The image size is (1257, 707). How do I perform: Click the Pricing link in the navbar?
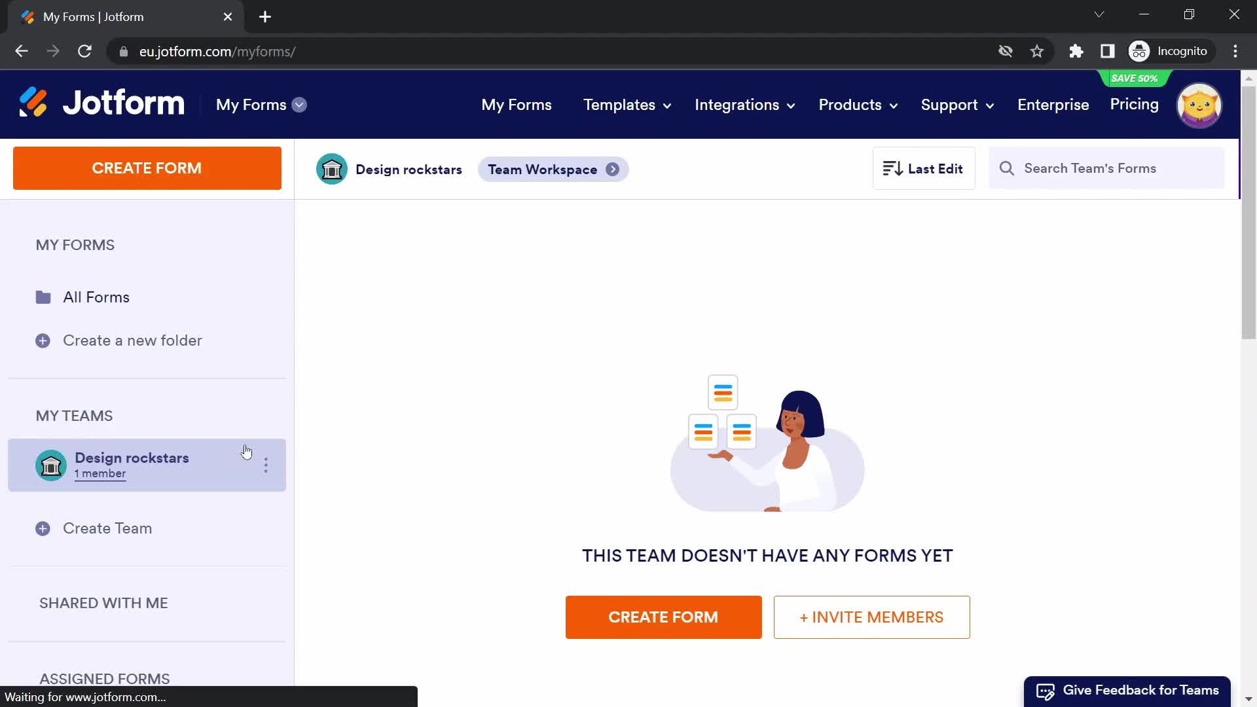[1135, 105]
